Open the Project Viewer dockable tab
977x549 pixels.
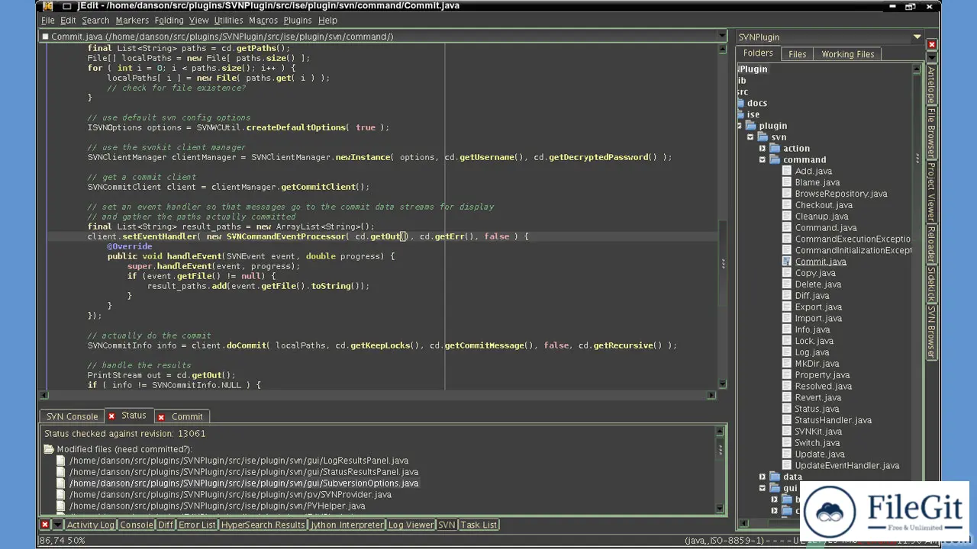pyautogui.click(x=932, y=191)
